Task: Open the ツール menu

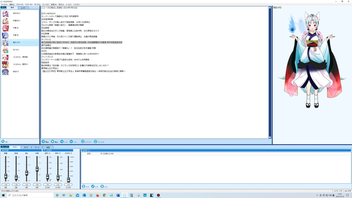Action: tap(69, 4)
